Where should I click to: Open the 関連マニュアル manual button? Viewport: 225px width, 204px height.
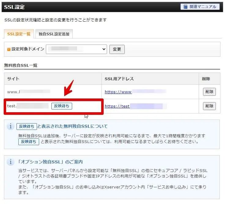[200, 7]
